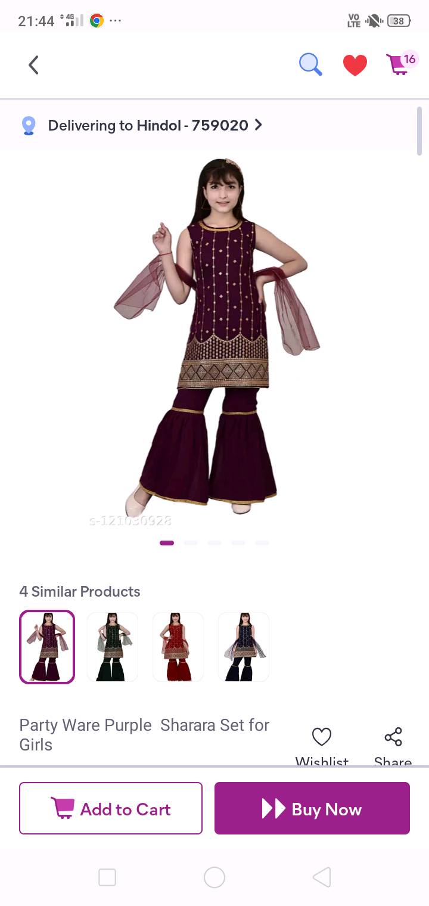Tap the back arrow icon
This screenshot has width=429, height=906.
[x=34, y=65]
